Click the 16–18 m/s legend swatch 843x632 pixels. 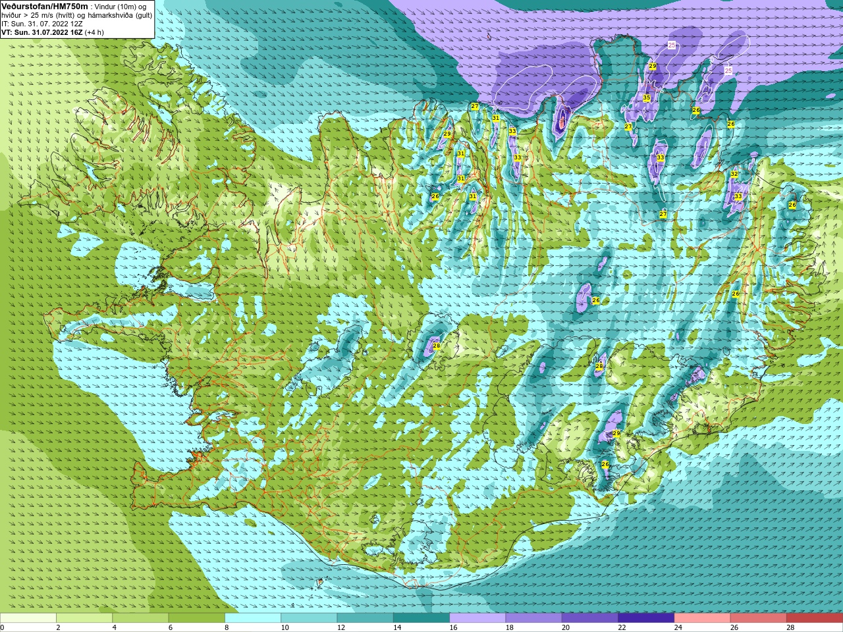click(477, 618)
